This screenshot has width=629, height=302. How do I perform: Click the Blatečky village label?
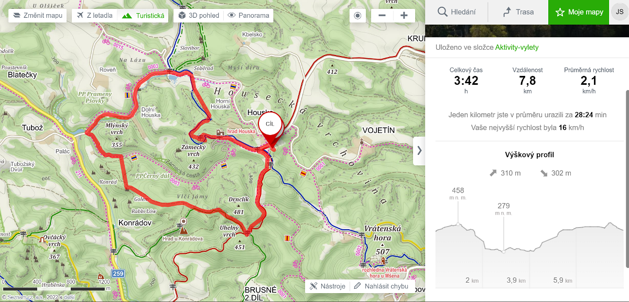[23, 75]
